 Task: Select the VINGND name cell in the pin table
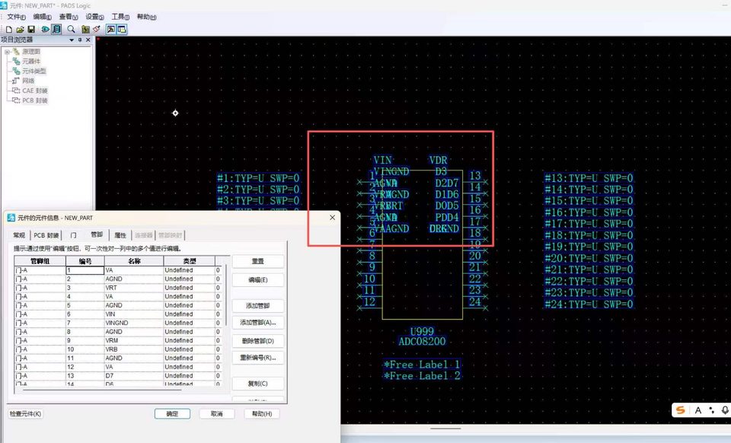pos(134,323)
